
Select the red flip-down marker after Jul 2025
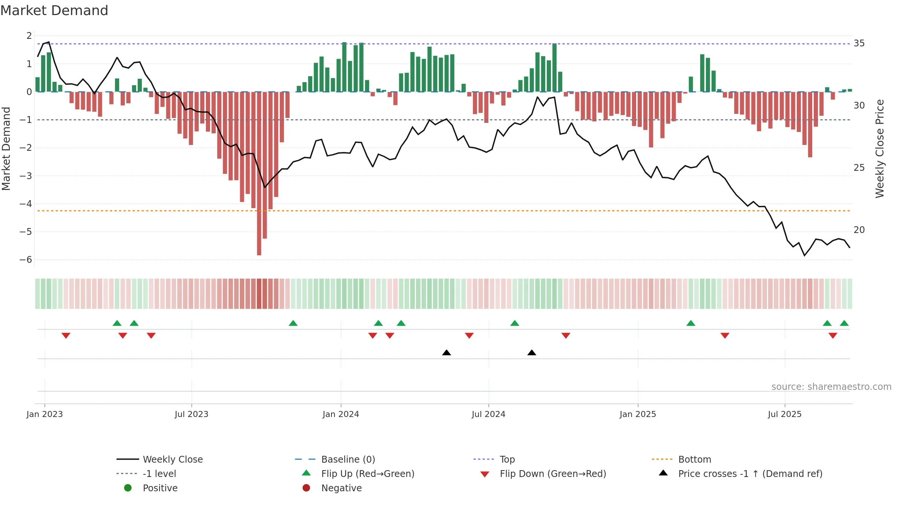point(833,336)
